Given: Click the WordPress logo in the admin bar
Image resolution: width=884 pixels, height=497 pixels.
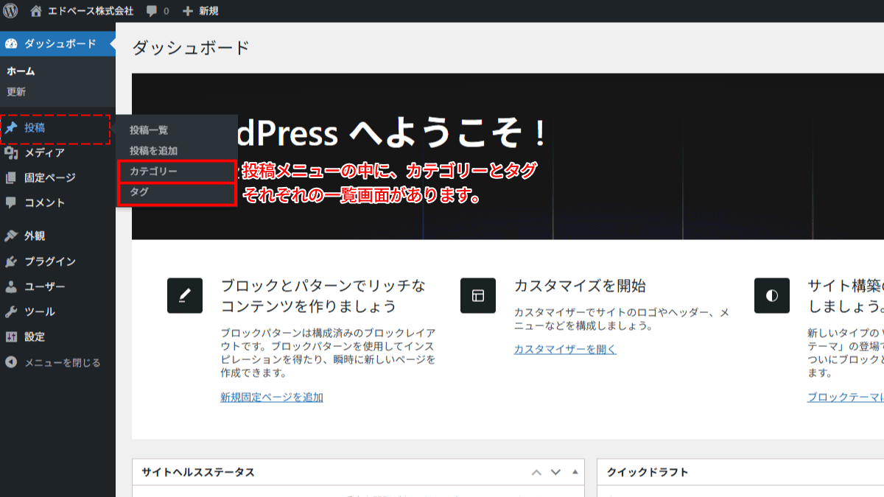Looking at the screenshot, I should (10, 10).
